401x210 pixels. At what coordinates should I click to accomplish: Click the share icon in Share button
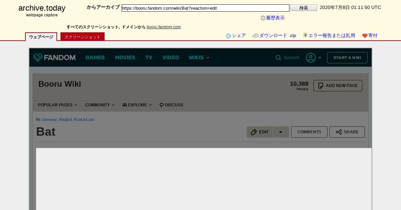click(339, 132)
